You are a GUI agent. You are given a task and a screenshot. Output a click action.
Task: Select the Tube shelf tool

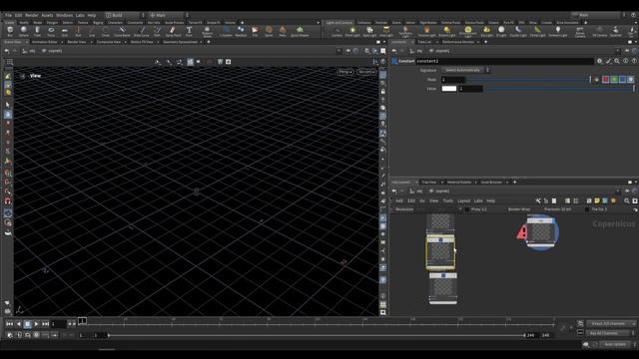point(37,31)
